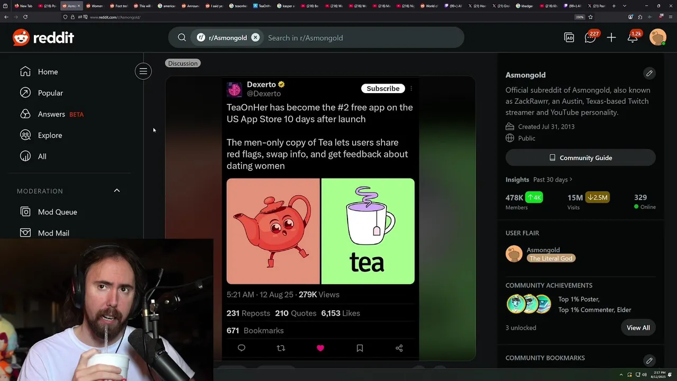The height and width of the screenshot is (381, 677).
Task: Click the Dexerto verified badge
Action: coord(281,84)
